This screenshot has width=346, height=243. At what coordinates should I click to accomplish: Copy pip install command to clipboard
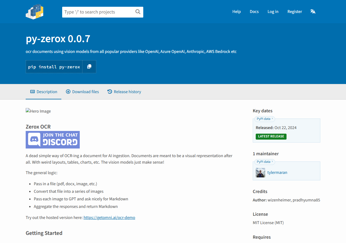(89, 67)
